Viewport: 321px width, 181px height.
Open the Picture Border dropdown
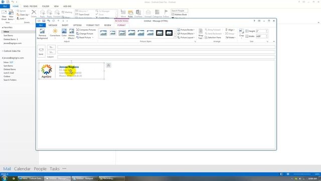[x=186, y=30]
